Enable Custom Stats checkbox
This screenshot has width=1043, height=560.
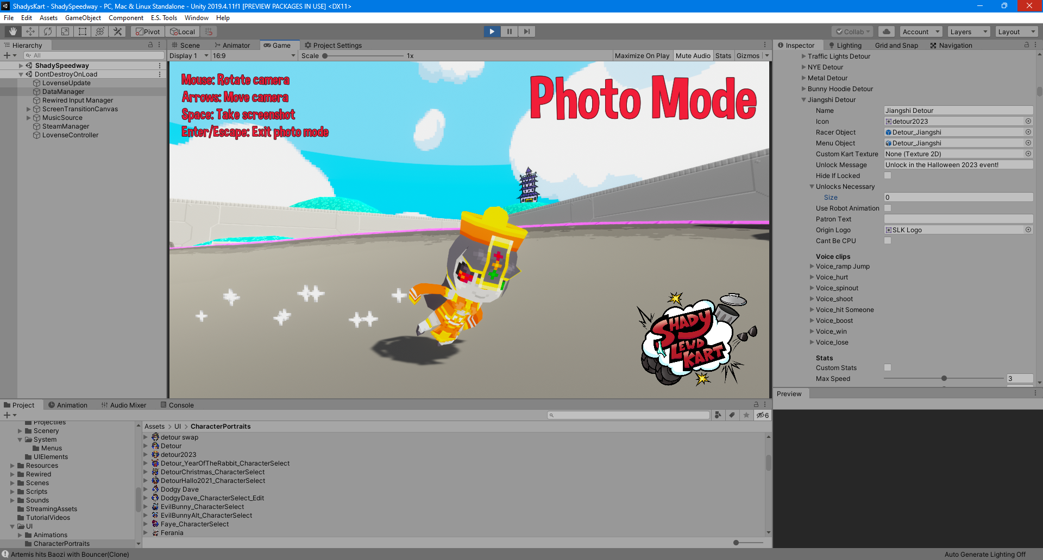click(888, 367)
